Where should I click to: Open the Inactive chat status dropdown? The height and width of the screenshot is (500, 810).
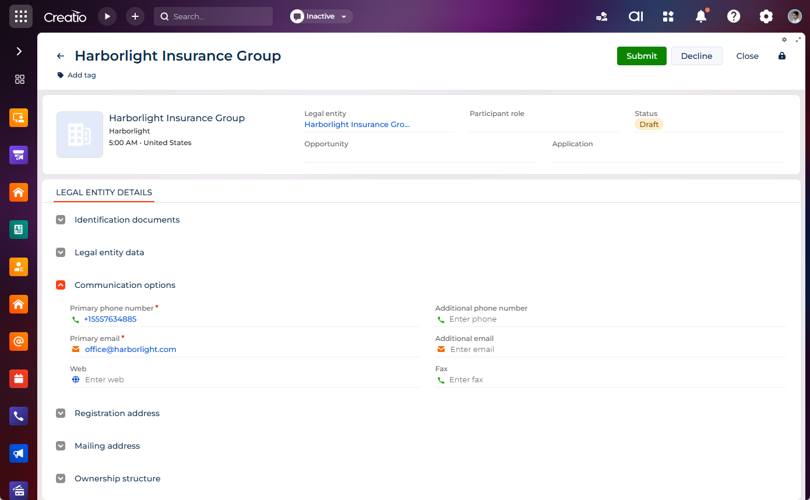(x=322, y=16)
